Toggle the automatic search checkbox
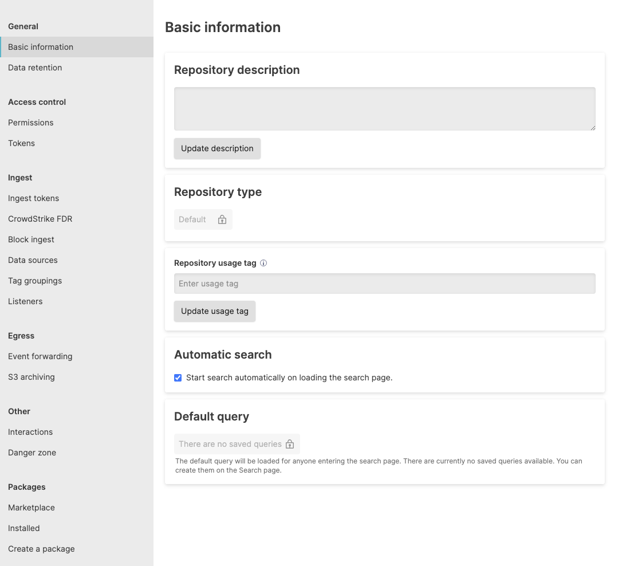 pyautogui.click(x=178, y=378)
